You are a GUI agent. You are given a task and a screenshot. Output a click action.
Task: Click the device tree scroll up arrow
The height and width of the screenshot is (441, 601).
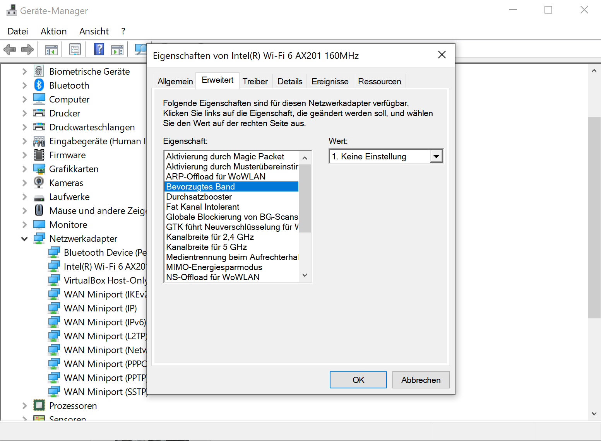point(594,71)
